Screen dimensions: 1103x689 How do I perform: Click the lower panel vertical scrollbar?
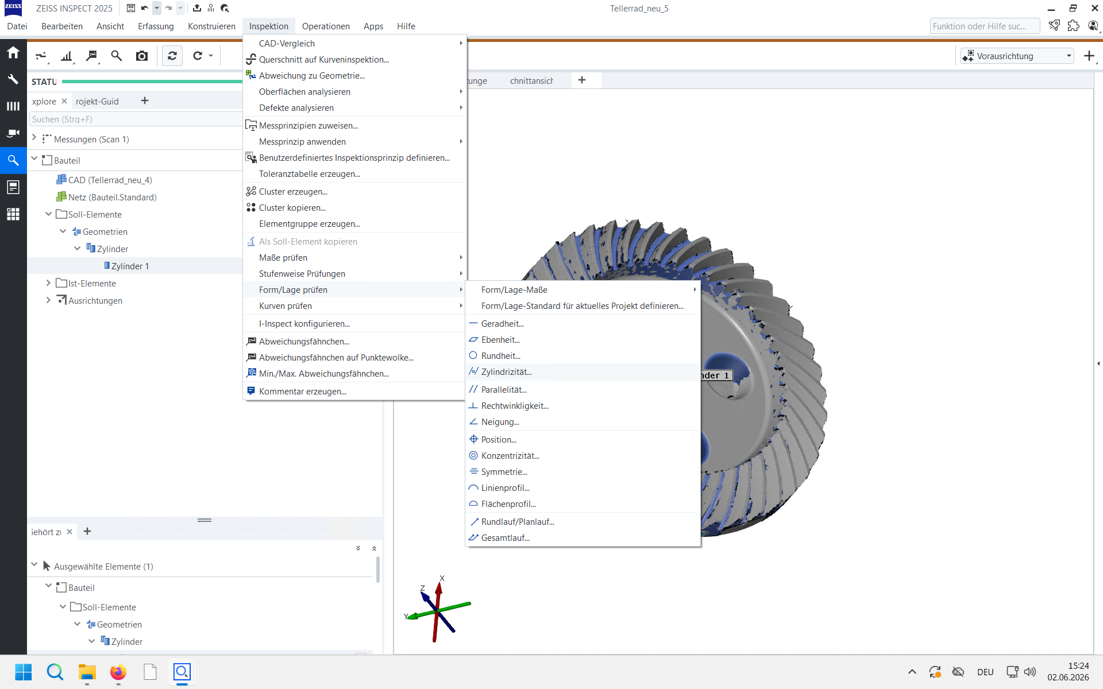377,570
